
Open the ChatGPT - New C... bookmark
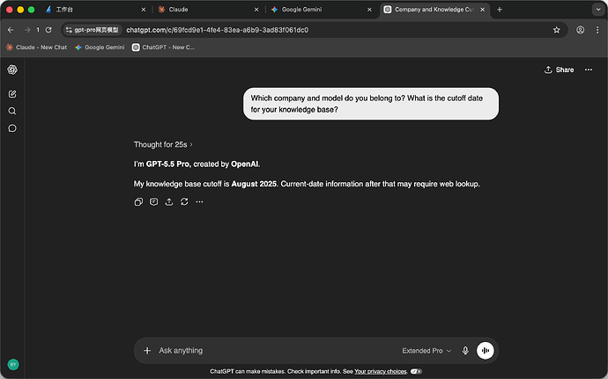[163, 47]
